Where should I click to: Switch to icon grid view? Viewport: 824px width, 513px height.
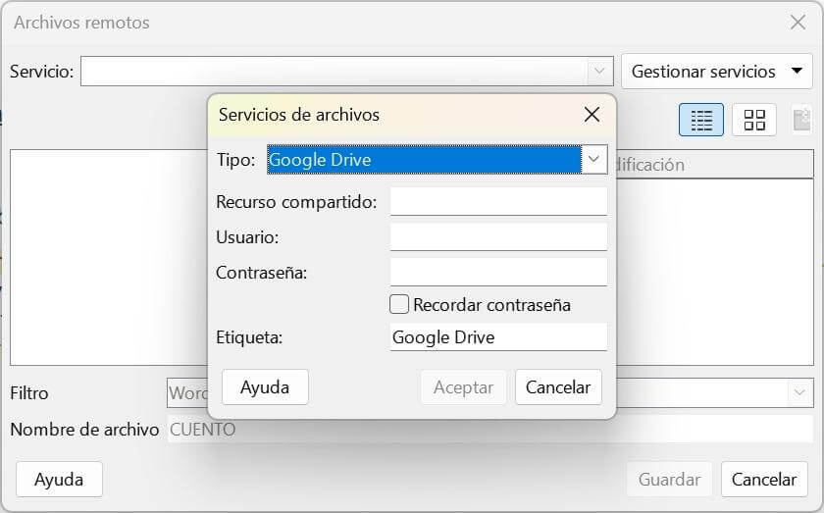click(x=754, y=120)
